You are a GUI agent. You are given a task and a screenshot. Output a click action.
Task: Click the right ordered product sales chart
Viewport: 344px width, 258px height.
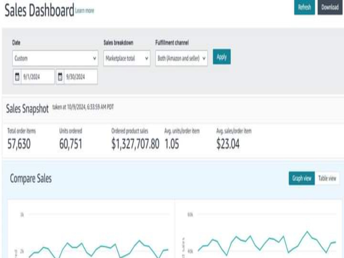tap(259, 229)
